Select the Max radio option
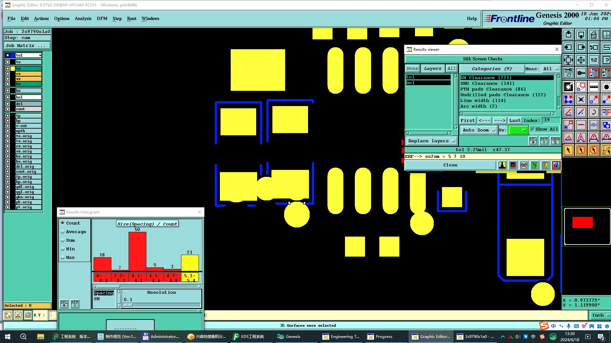The width and height of the screenshot is (611, 343). click(63, 258)
